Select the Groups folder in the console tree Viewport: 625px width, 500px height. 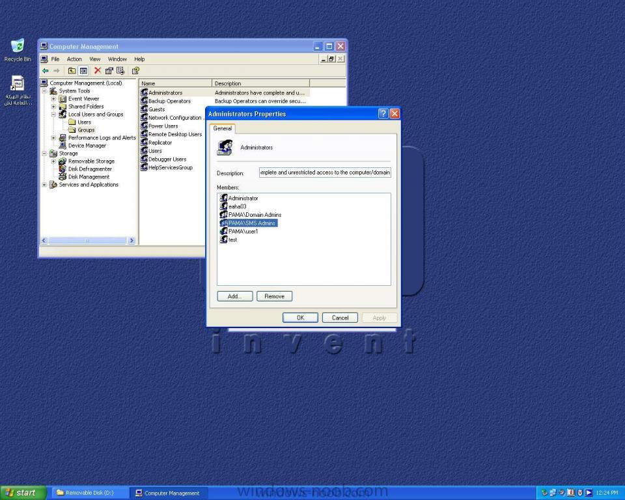[x=86, y=130]
